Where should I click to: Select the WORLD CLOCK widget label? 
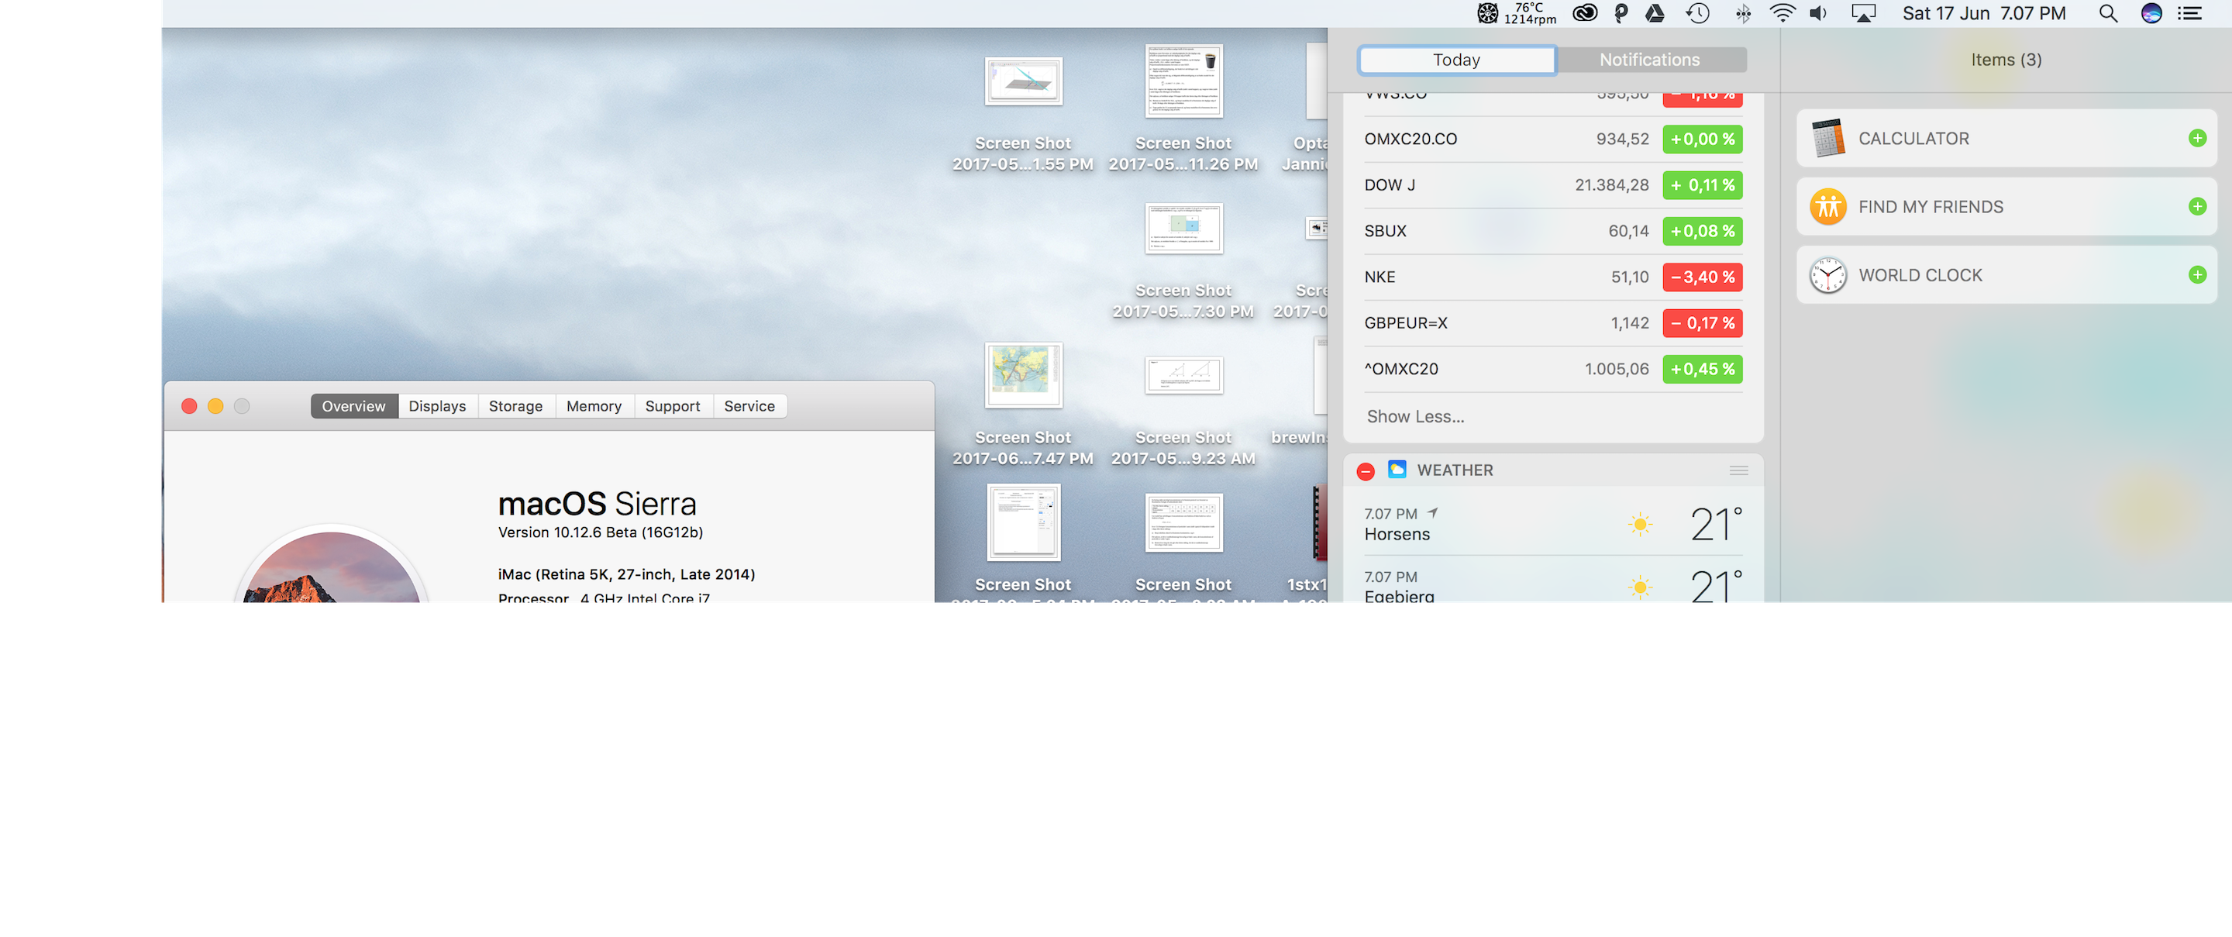coord(1920,275)
